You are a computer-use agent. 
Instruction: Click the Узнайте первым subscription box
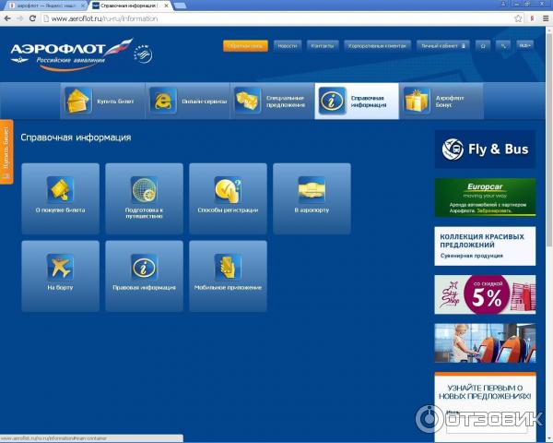(x=485, y=406)
